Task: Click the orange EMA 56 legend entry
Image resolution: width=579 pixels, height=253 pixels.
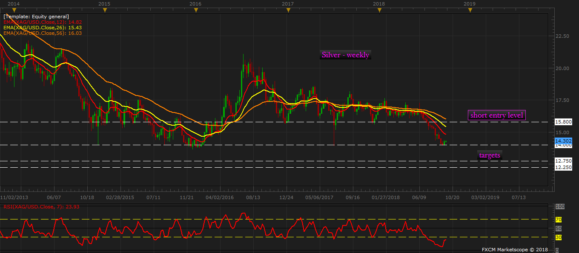Action: 43,33
